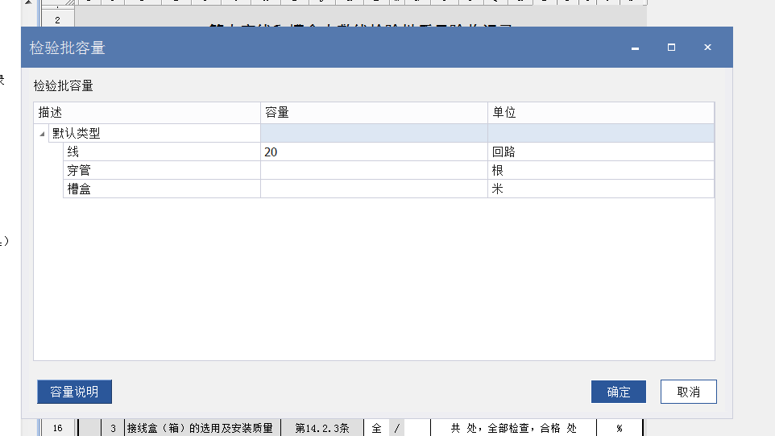The height and width of the screenshot is (436, 775).
Task: Select the 槽盒 row item
Action: [x=161, y=189]
